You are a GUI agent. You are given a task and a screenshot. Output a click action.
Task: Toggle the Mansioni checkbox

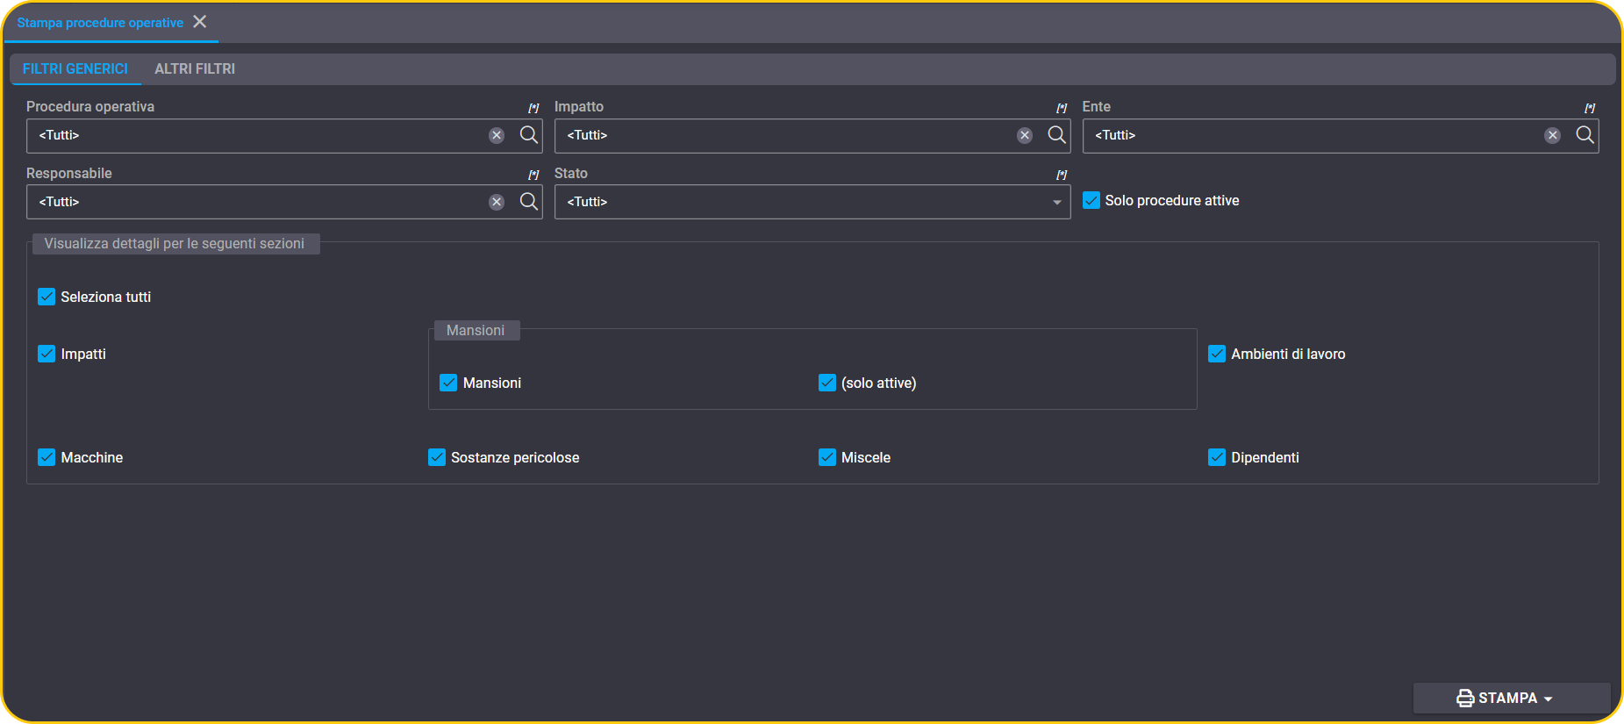tap(448, 383)
